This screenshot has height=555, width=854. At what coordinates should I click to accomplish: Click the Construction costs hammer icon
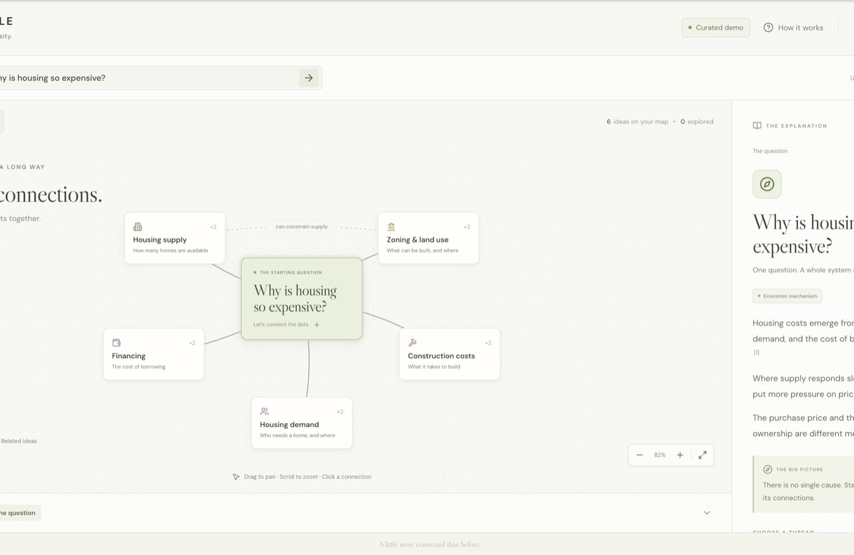[412, 343]
